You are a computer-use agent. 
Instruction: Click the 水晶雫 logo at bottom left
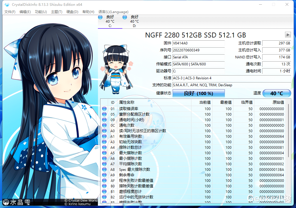tap(17, 202)
